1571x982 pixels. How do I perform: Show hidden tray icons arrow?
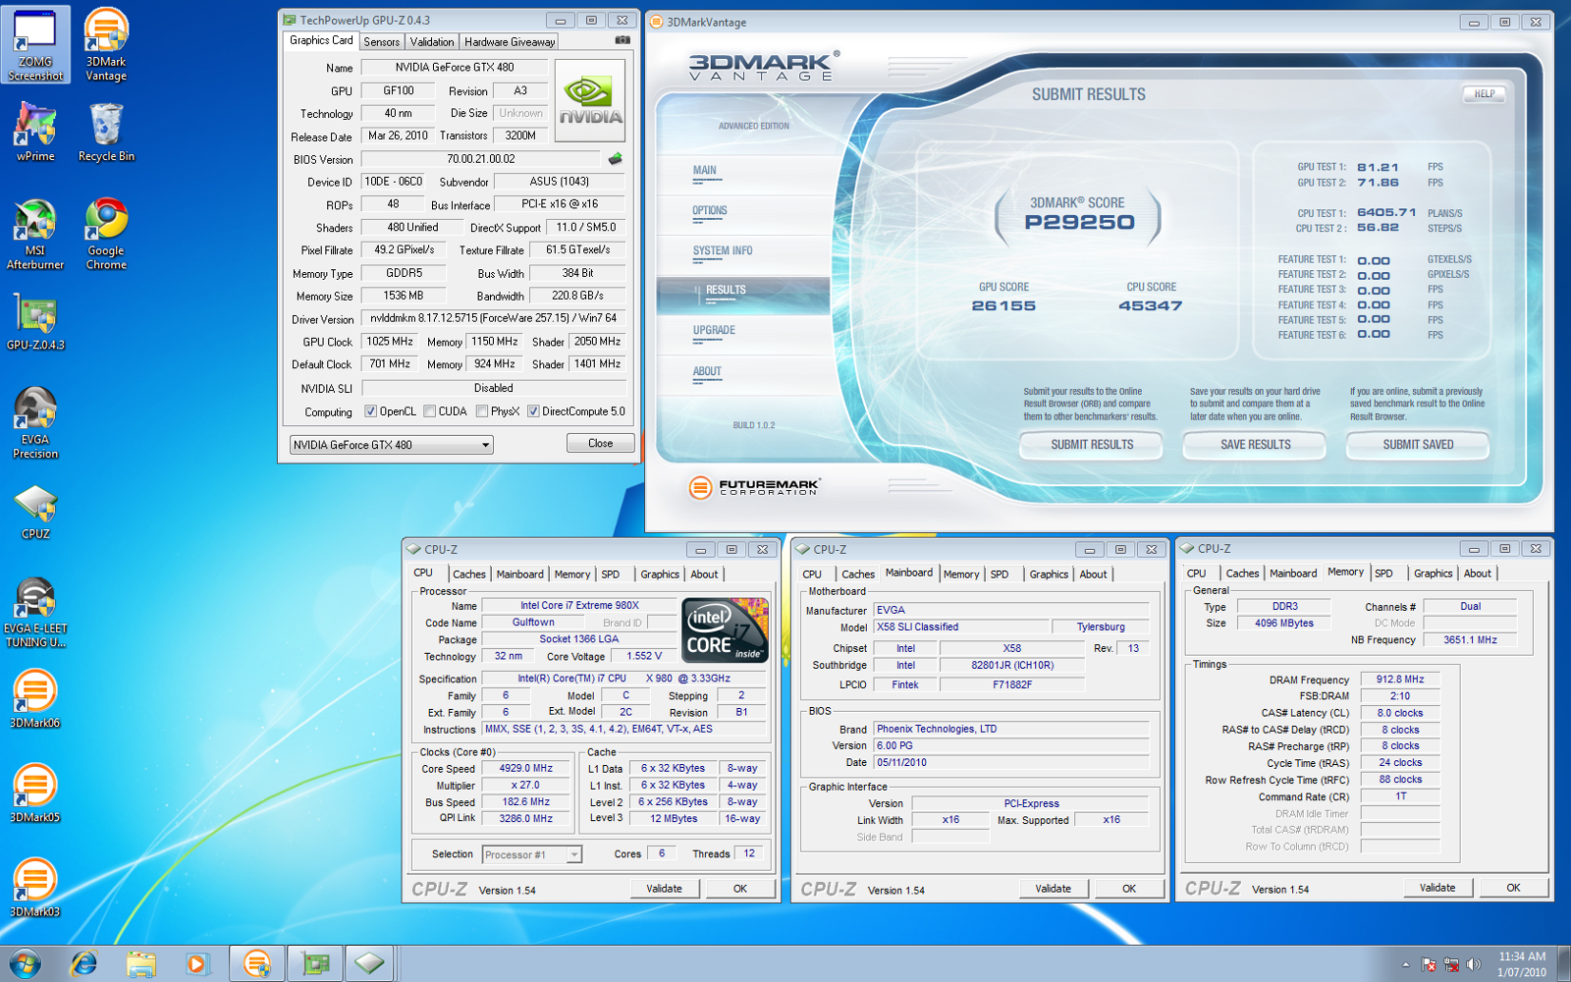pos(1405,964)
